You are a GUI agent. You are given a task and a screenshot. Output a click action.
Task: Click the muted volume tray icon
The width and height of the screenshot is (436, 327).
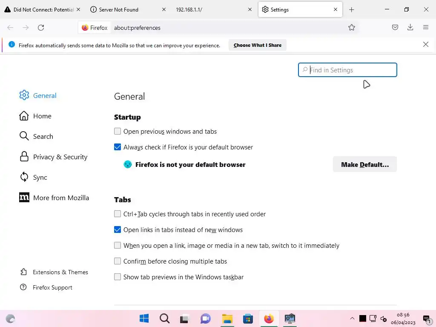point(384,318)
